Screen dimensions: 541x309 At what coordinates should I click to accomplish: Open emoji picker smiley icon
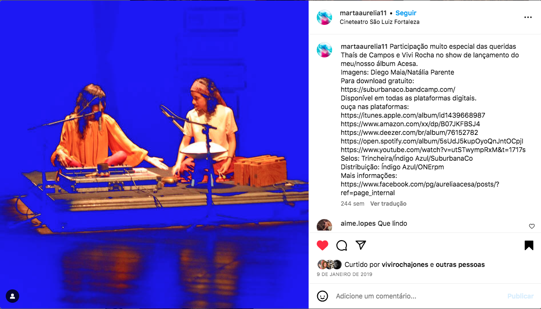click(322, 296)
